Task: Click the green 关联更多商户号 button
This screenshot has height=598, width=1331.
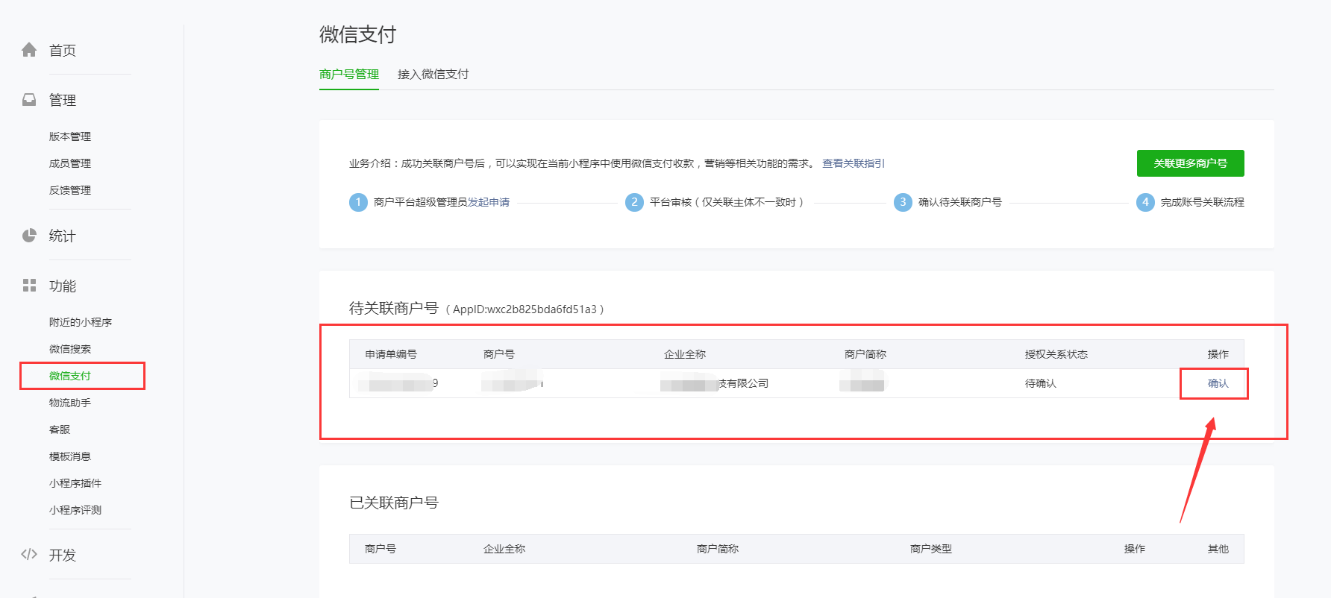Action: click(1191, 163)
